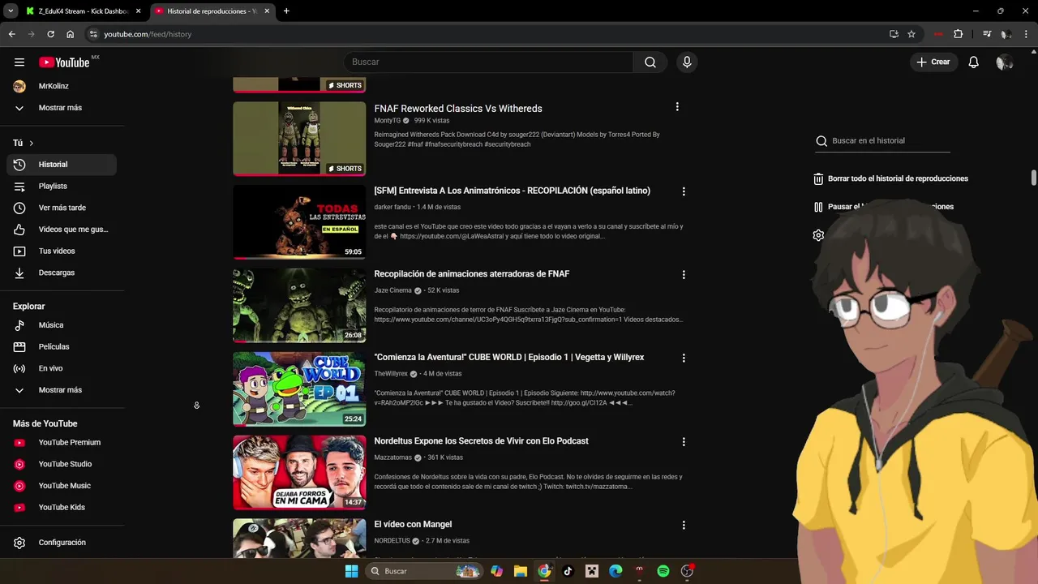This screenshot has height=584, width=1038.
Task: Open Playlists in the sidebar
Action: click(62, 187)
